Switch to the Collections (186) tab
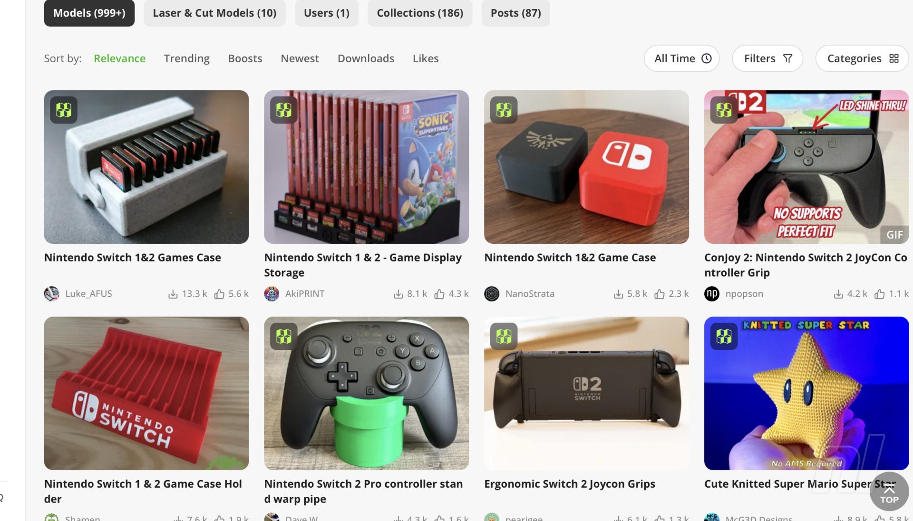The width and height of the screenshot is (913, 521). click(420, 13)
